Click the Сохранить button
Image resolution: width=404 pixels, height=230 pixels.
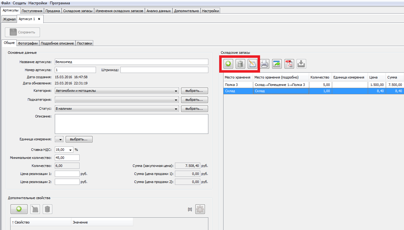[23, 32]
